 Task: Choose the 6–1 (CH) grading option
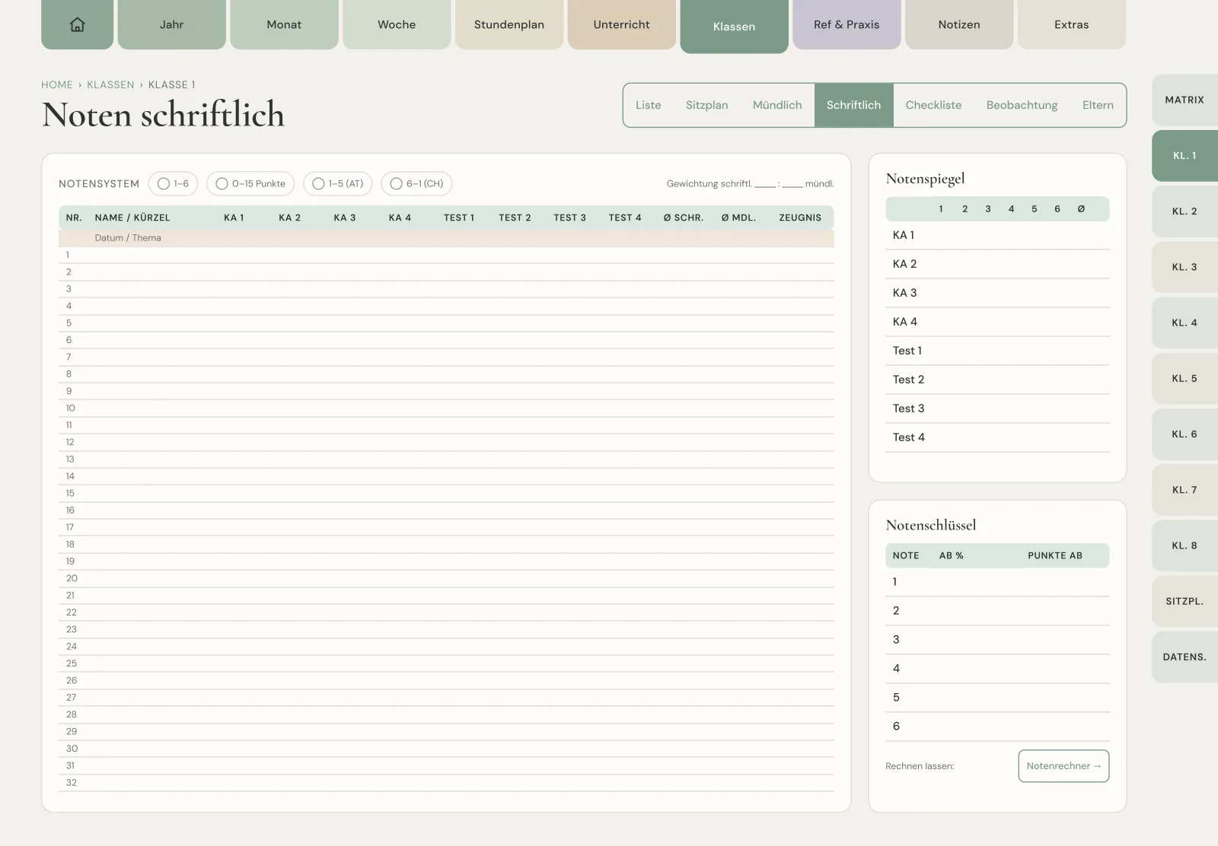[416, 183]
